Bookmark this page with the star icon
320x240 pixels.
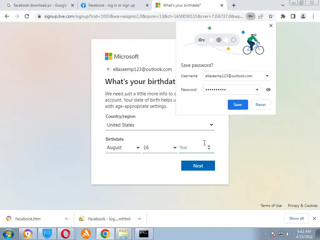tap(271, 16)
